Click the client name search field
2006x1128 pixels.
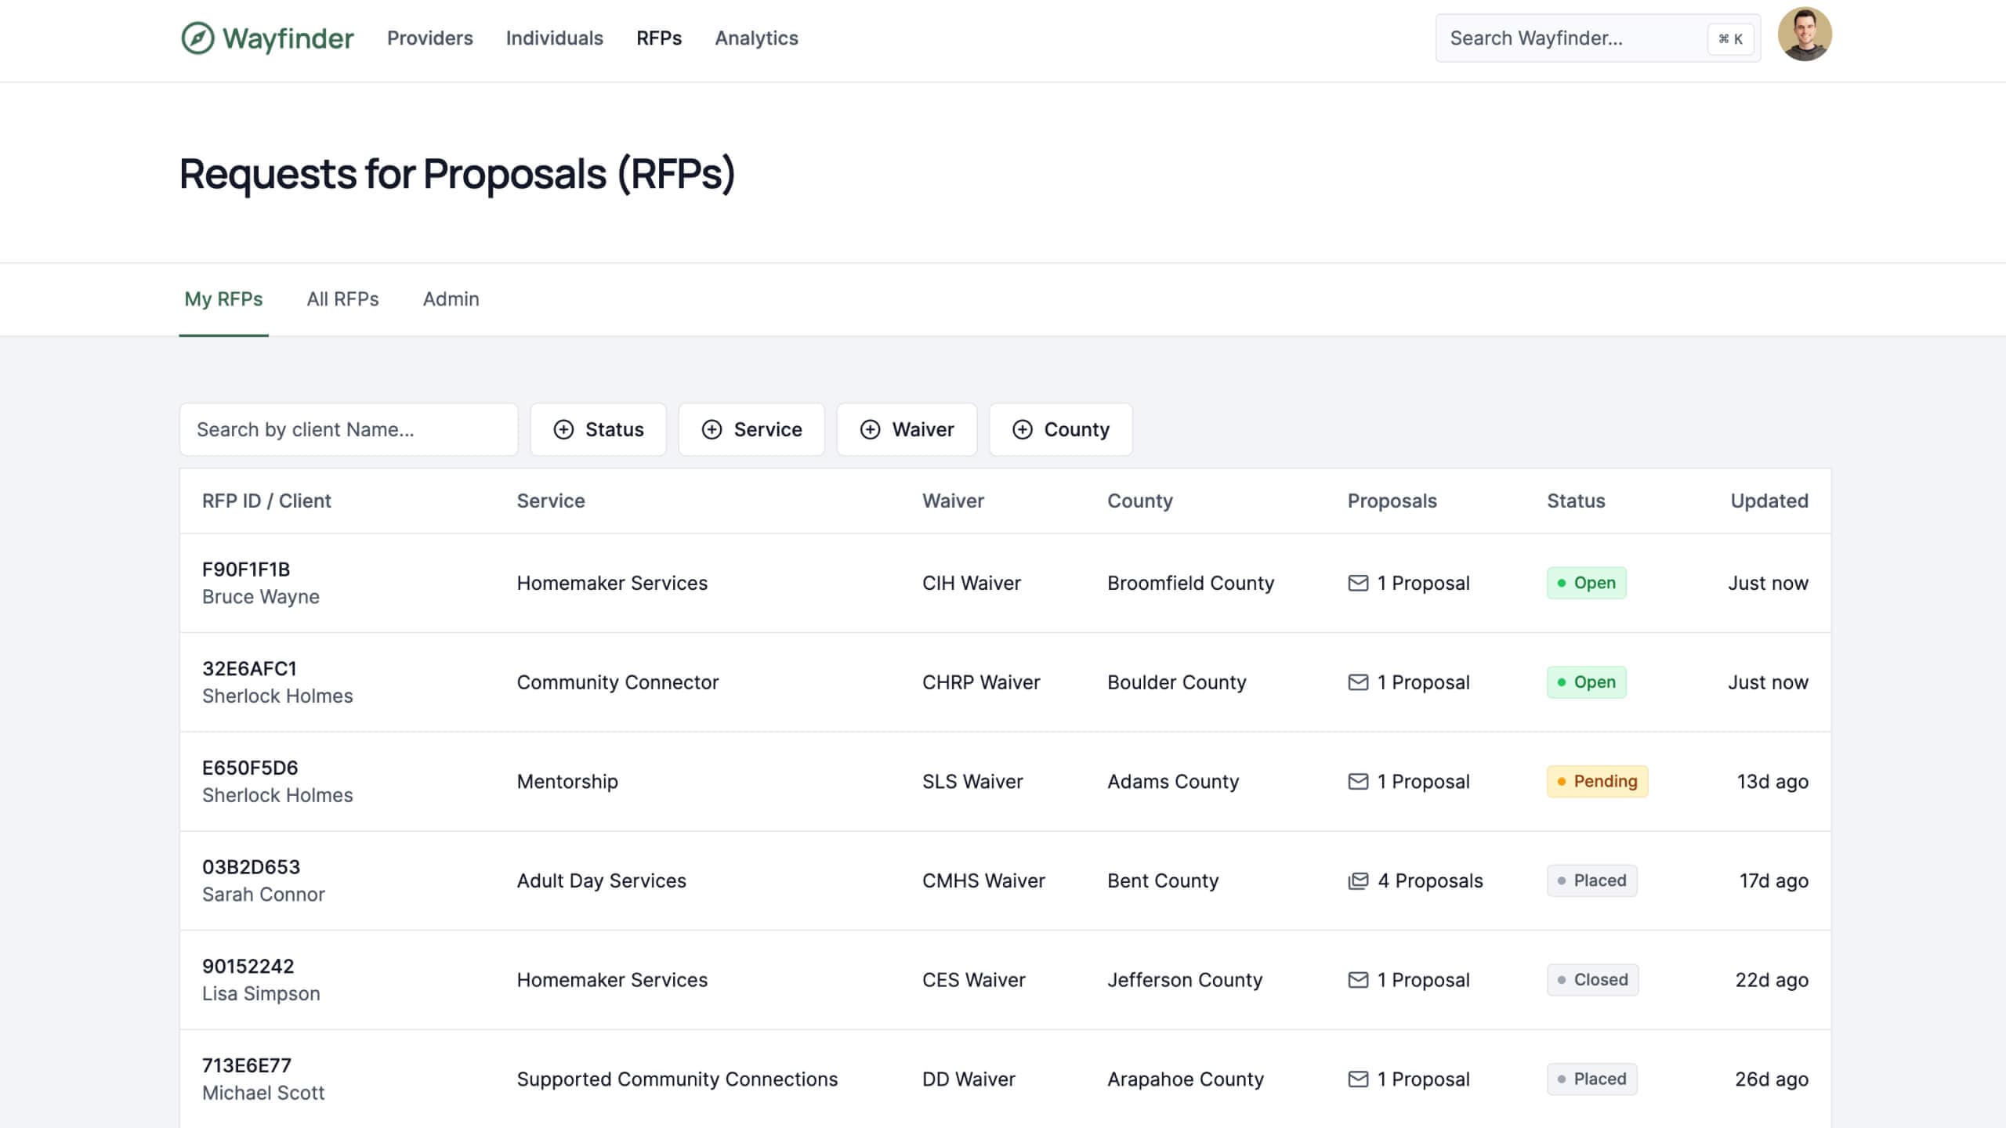(349, 429)
